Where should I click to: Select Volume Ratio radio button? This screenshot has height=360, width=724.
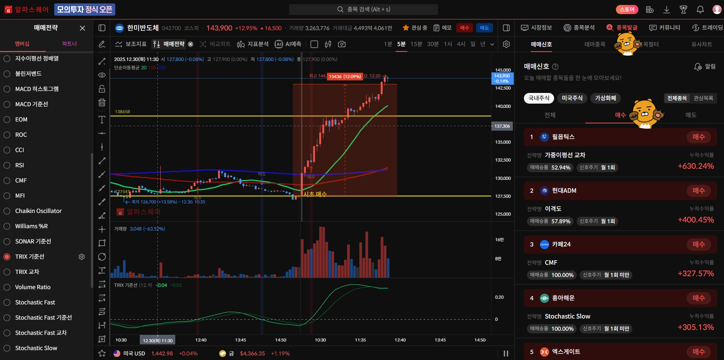point(7,287)
